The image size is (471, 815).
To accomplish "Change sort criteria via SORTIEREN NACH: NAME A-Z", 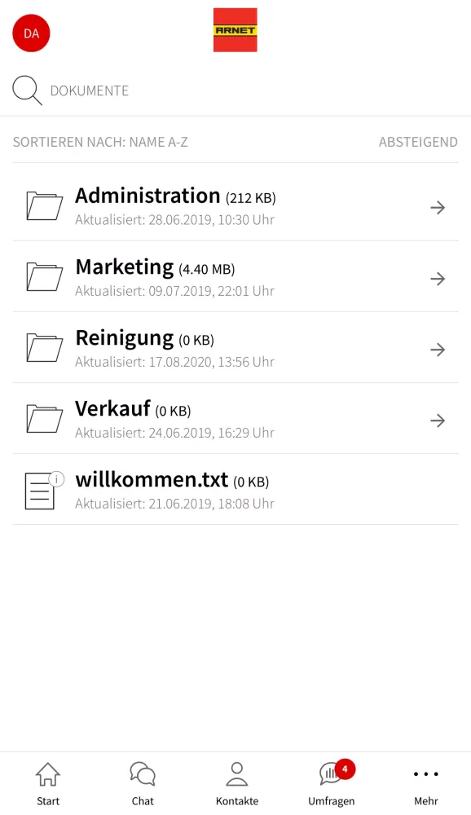I will (99, 141).
